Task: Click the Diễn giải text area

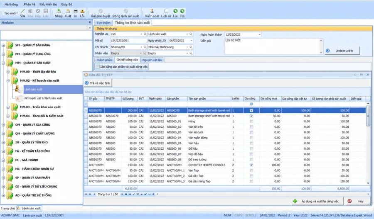Action: pyautogui.click(x=272, y=46)
